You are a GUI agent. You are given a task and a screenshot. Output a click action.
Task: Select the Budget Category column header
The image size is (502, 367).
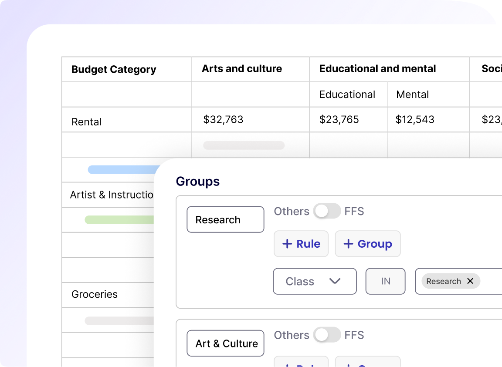tap(114, 69)
